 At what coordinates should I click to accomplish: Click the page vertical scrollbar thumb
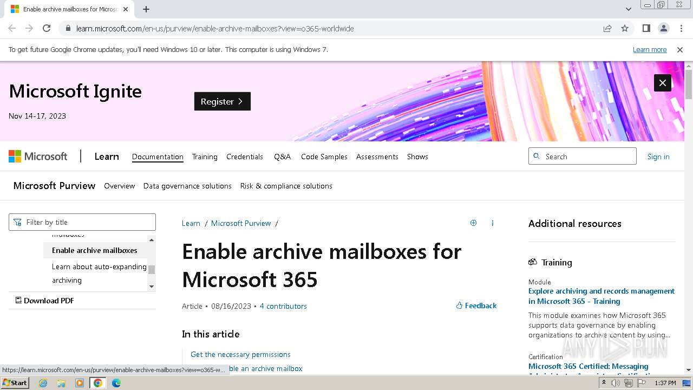point(688,84)
